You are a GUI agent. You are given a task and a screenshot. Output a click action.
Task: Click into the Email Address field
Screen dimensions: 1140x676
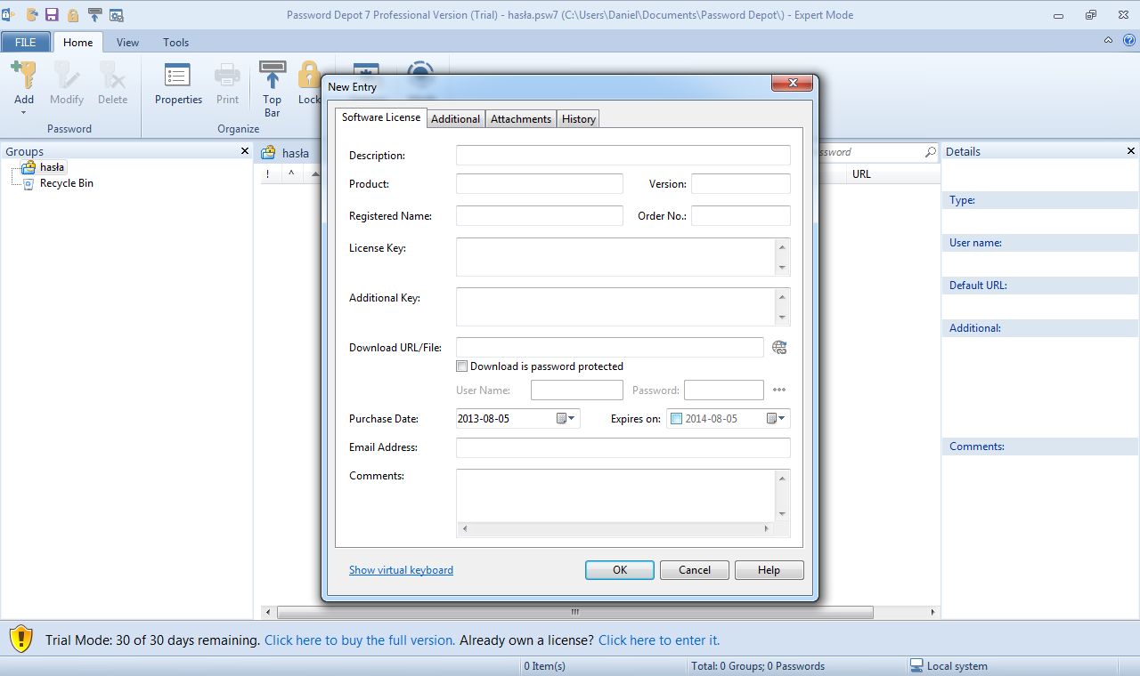623,447
